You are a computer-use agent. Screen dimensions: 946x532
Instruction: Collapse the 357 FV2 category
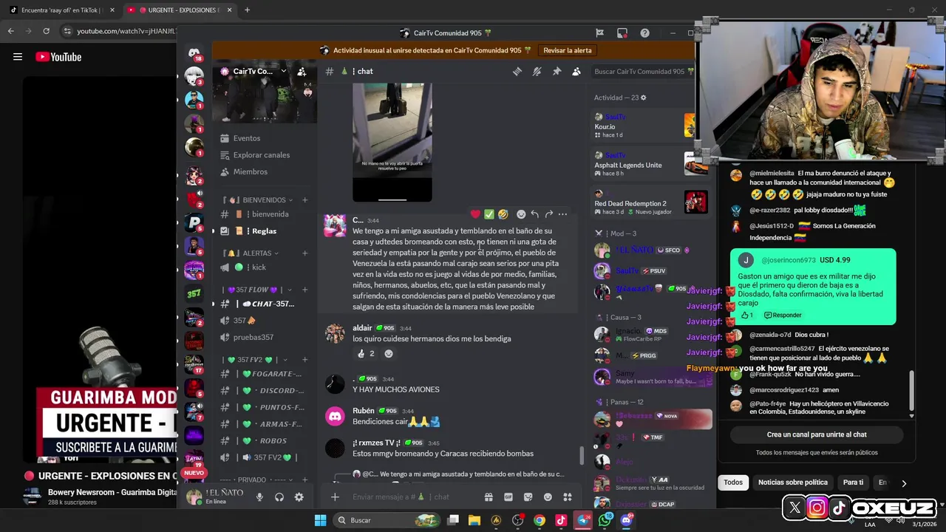[x=256, y=360]
